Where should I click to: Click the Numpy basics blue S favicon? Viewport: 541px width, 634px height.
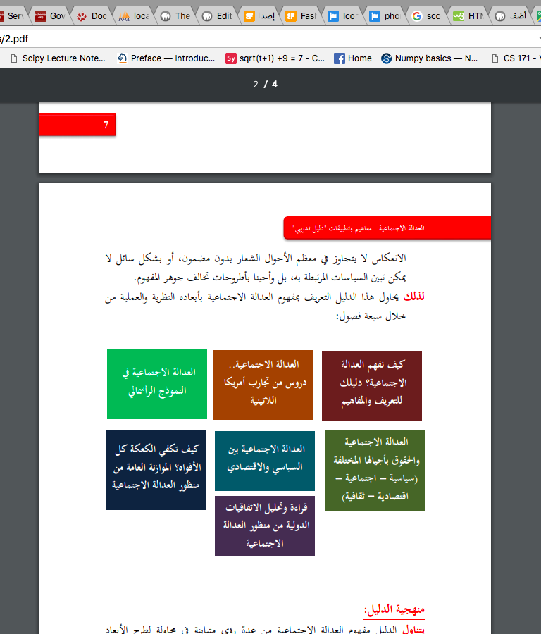pyautogui.click(x=386, y=58)
